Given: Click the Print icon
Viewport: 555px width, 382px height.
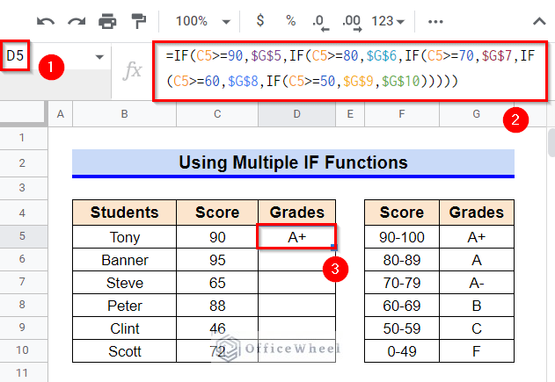Looking at the screenshot, I should [x=107, y=20].
